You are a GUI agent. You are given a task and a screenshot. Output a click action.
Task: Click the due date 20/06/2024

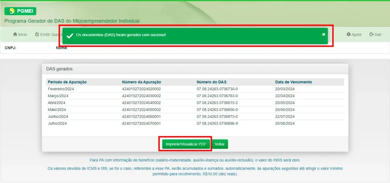click(285, 110)
